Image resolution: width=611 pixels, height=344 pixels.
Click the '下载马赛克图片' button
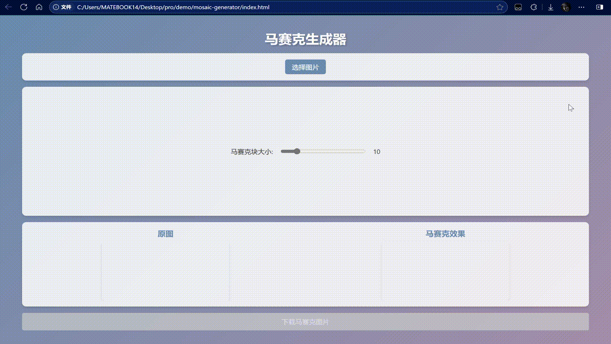[x=305, y=322]
